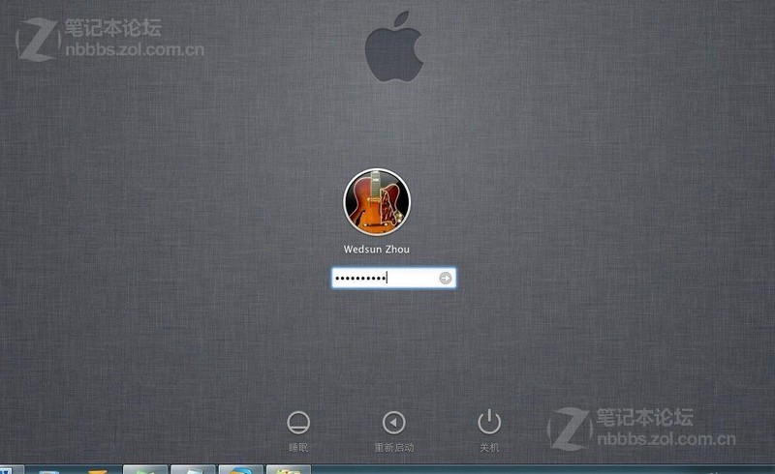Click the Sleep (睡眠) crescent icon
The height and width of the screenshot is (474, 775).
pyautogui.click(x=298, y=422)
